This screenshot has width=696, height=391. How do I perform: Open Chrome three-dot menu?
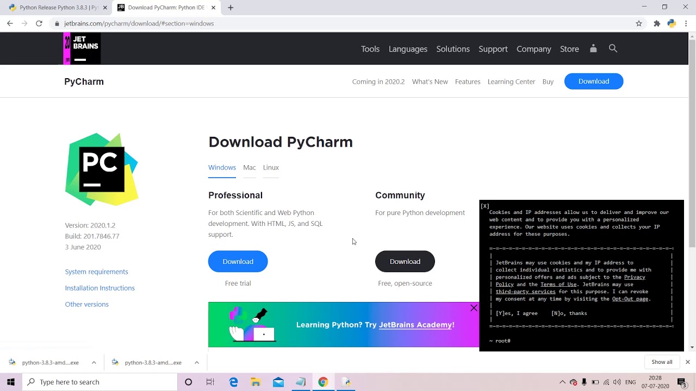pos(686,23)
